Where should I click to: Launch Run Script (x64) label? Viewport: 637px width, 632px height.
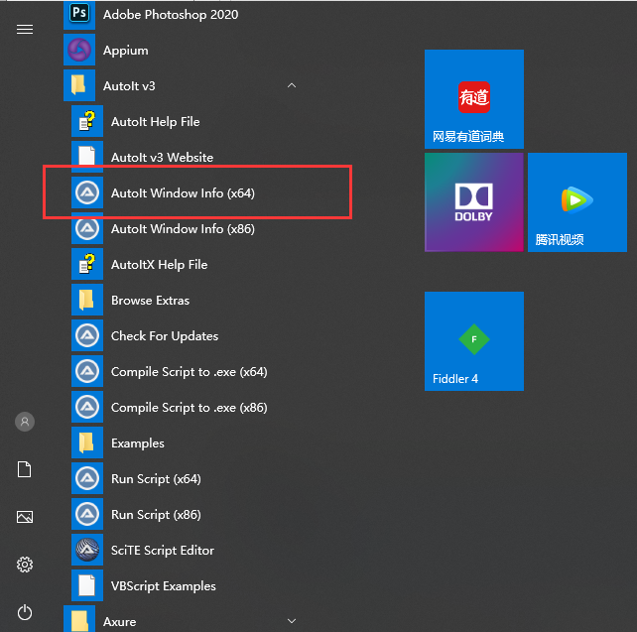[x=156, y=479]
